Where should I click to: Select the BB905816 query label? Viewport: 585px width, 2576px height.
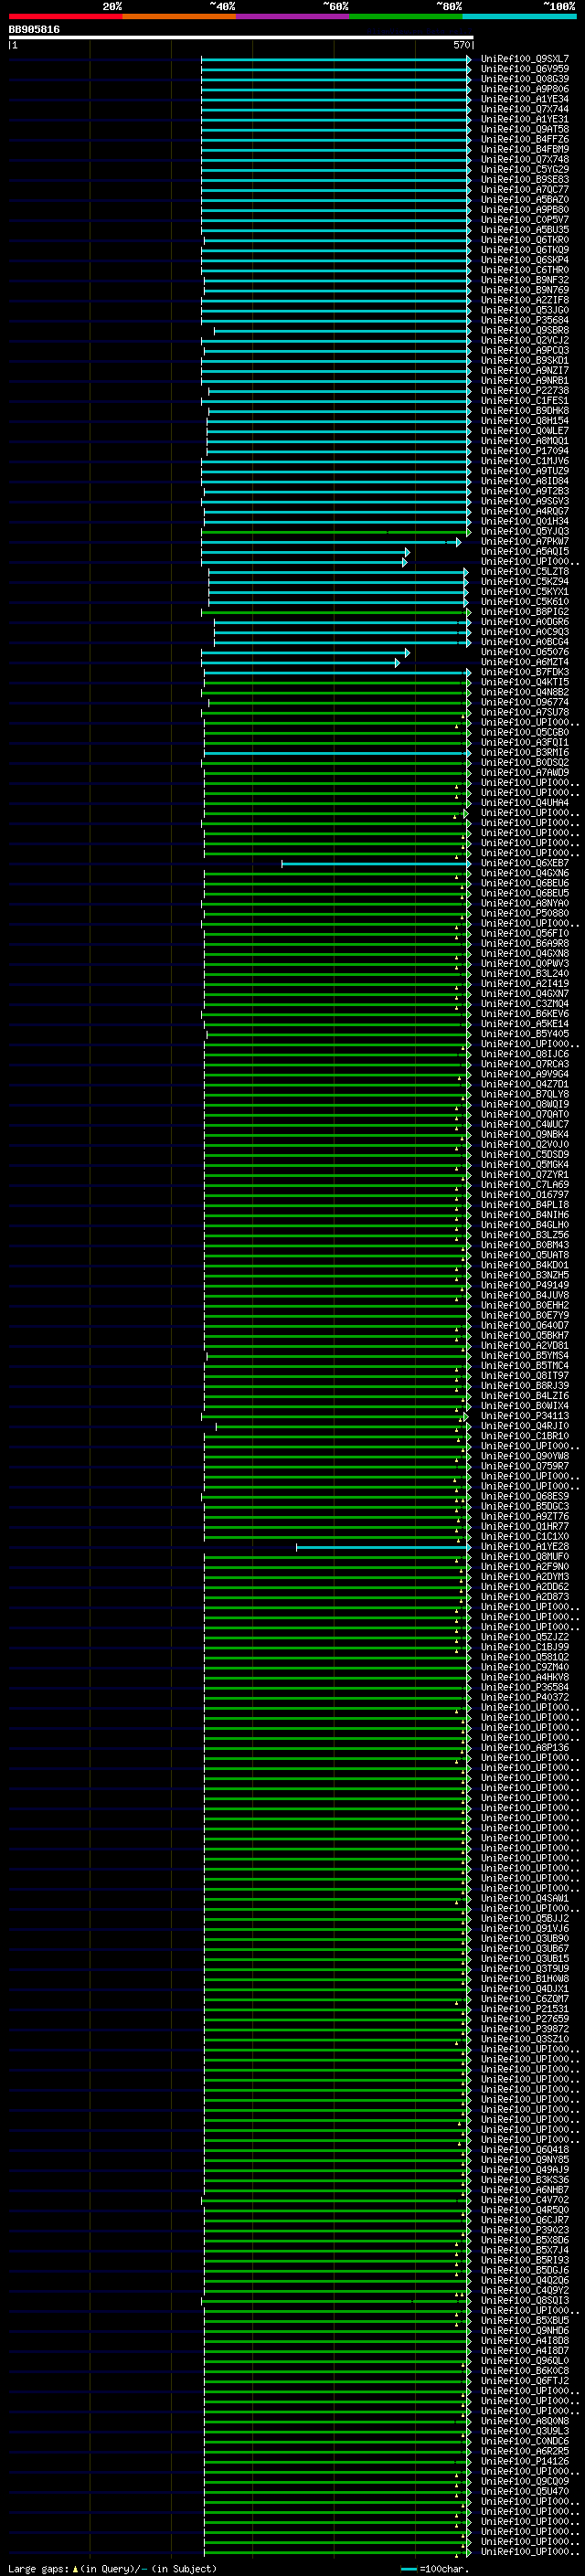(34, 29)
